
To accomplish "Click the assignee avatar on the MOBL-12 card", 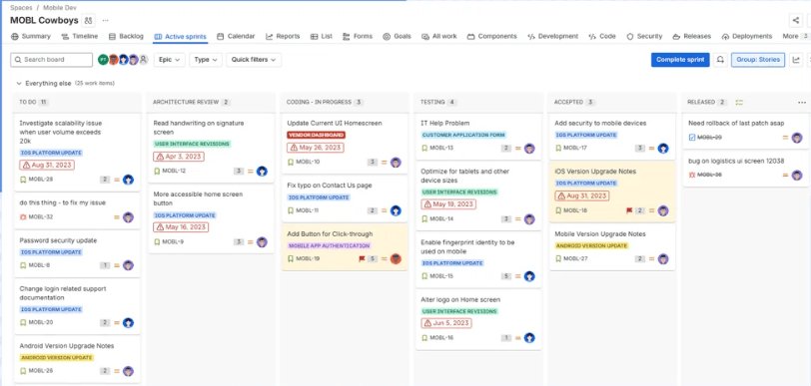I will [x=262, y=171].
